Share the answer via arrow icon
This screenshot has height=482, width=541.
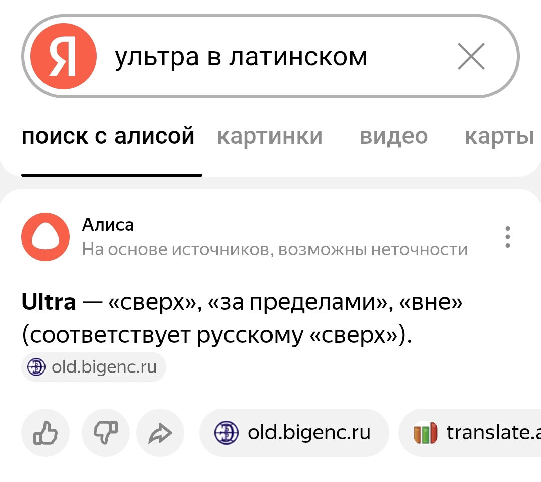click(x=160, y=433)
